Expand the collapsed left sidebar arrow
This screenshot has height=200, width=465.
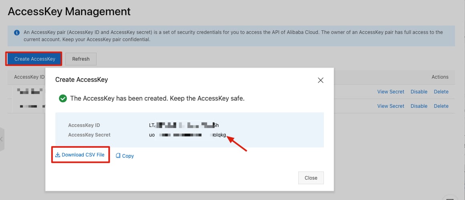(2, 139)
